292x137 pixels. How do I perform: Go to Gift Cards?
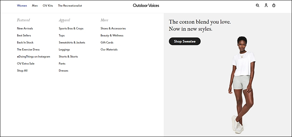pos(107,43)
